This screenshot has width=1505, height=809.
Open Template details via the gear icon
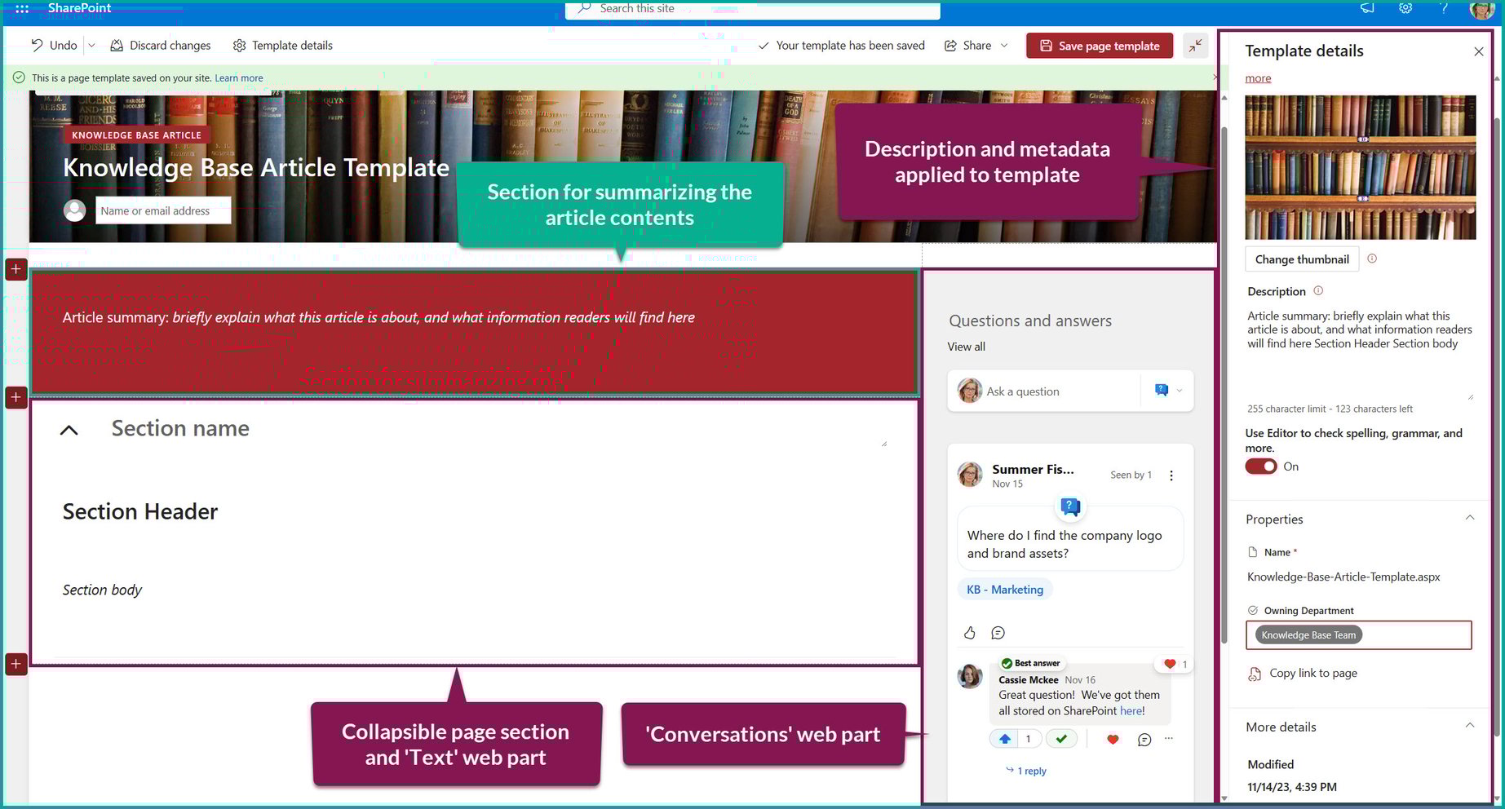[240, 45]
